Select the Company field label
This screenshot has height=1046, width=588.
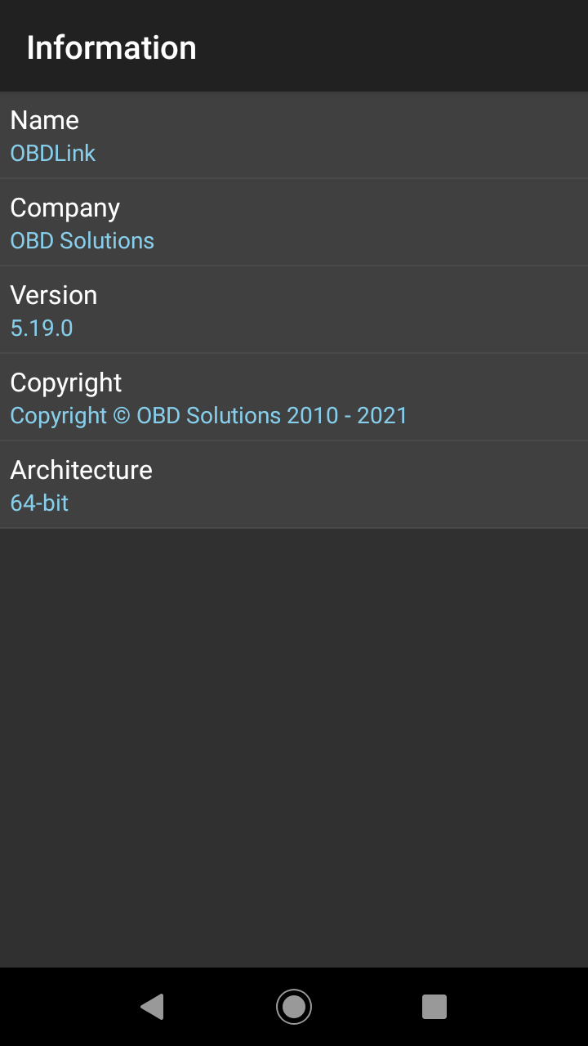[65, 208]
